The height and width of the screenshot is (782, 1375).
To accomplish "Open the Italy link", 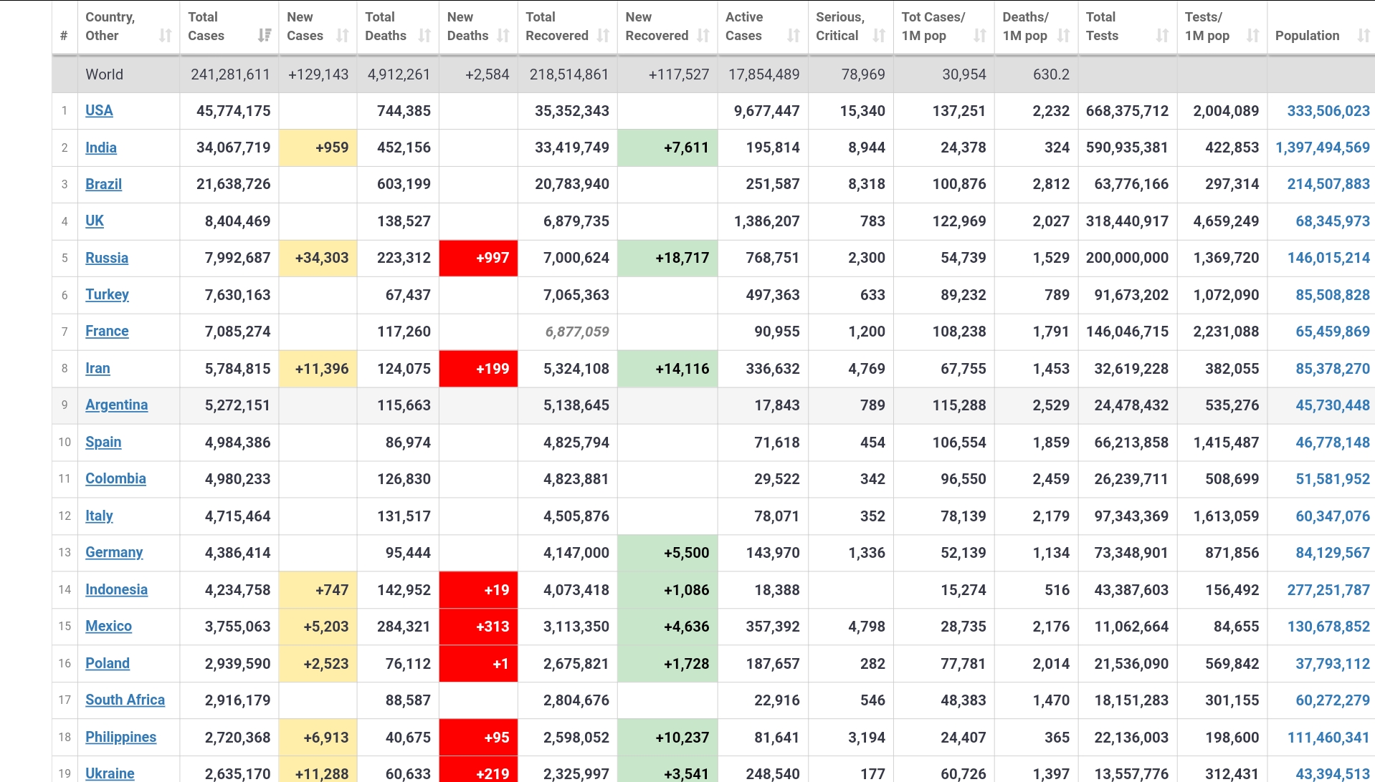I will (99, 516).
